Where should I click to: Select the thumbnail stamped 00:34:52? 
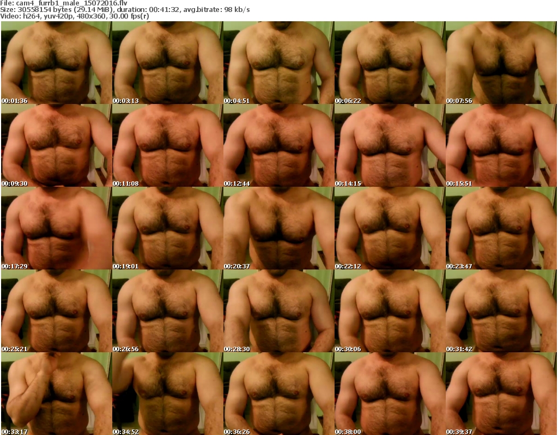(x=168, y=394)
